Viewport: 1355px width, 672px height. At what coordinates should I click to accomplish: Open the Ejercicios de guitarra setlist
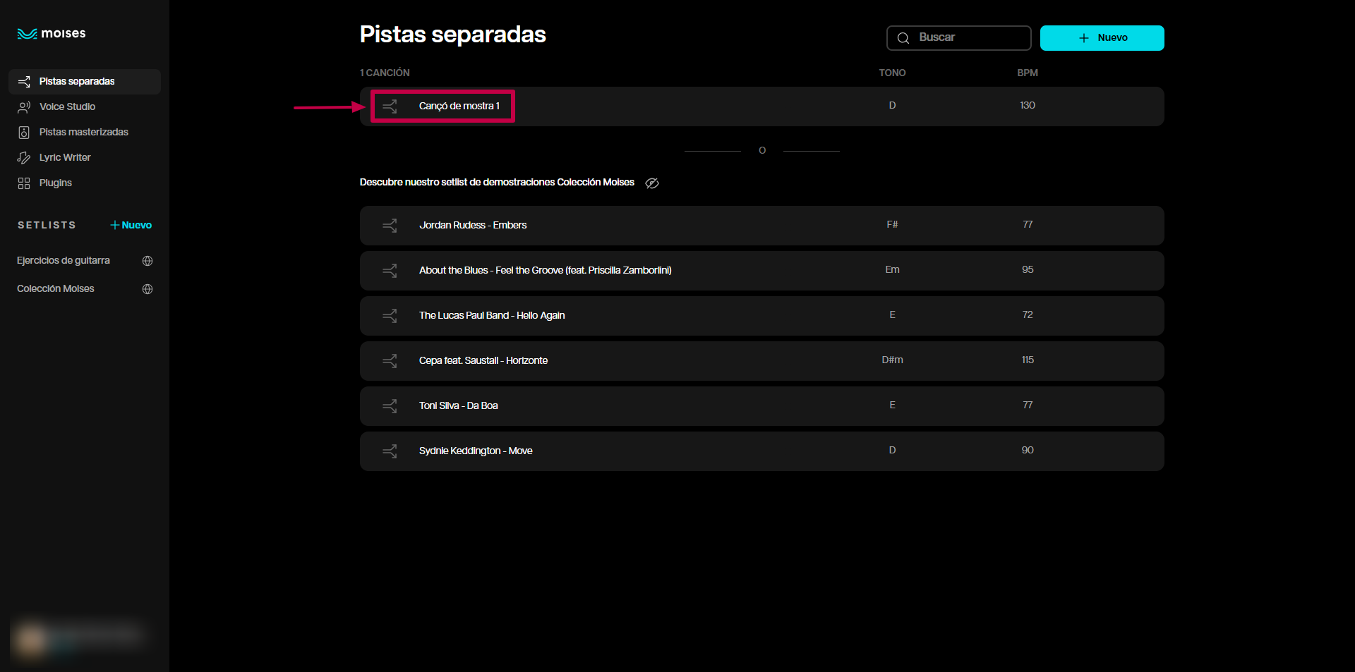coord(64,261)
